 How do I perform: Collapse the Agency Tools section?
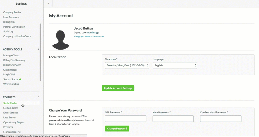coord(38,49)
